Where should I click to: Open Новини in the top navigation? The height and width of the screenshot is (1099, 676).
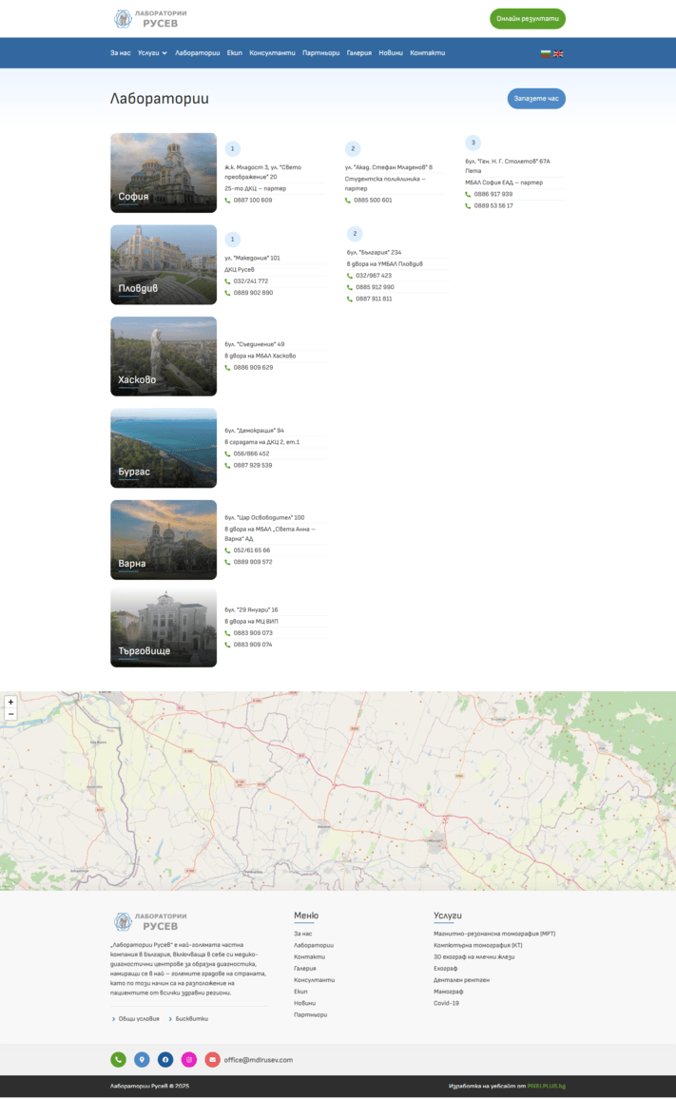pyautogui.click(x=391, y=53)
